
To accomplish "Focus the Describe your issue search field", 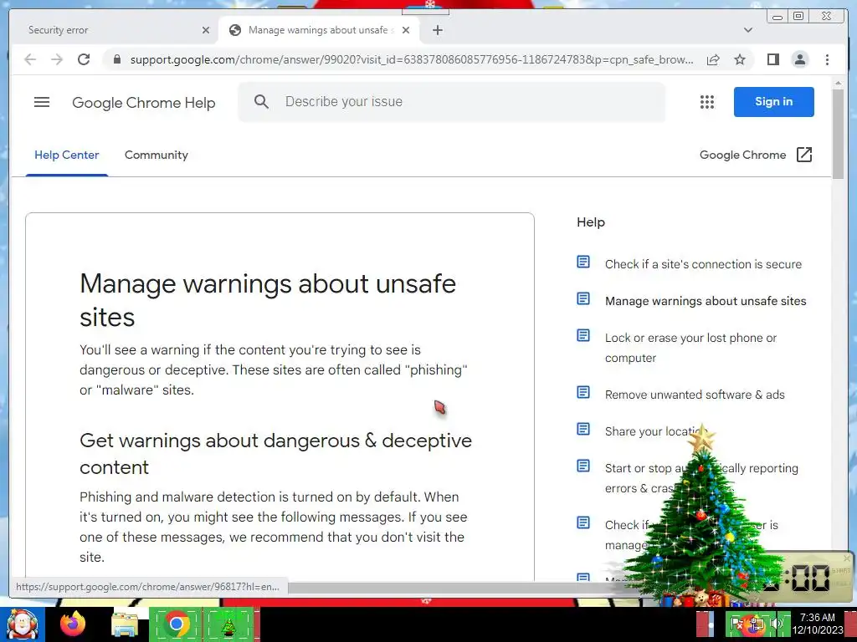I will [451, 101].
